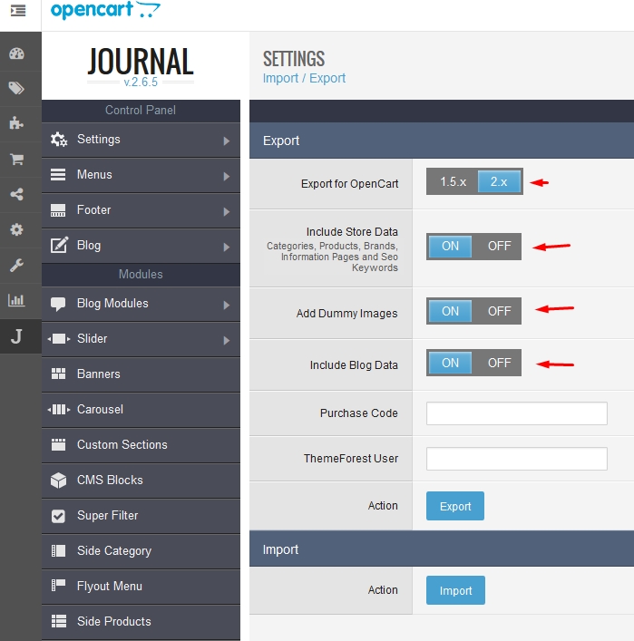Click the blue Export button
This screenshot has height=641, width=634.
tap(454, 506)
